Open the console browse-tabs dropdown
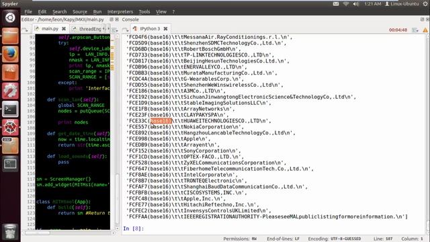This screenshot has width=430, height=242. [125, 30]
